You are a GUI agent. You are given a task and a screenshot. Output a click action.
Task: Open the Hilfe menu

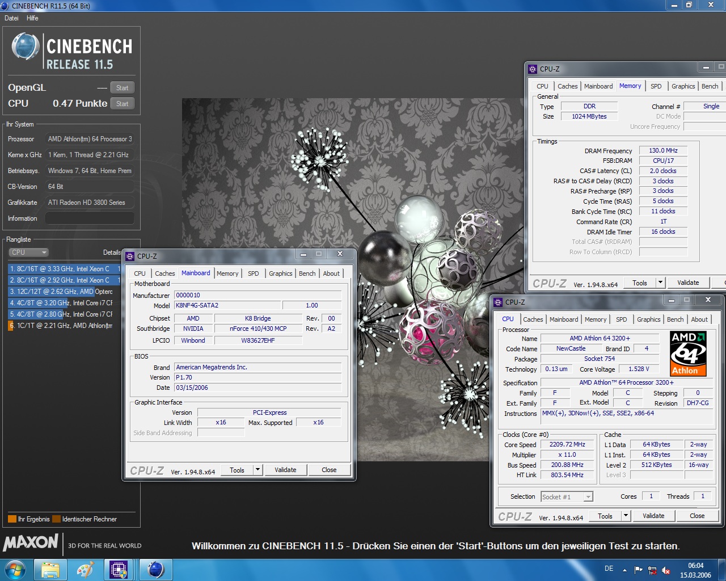[32, 18]
